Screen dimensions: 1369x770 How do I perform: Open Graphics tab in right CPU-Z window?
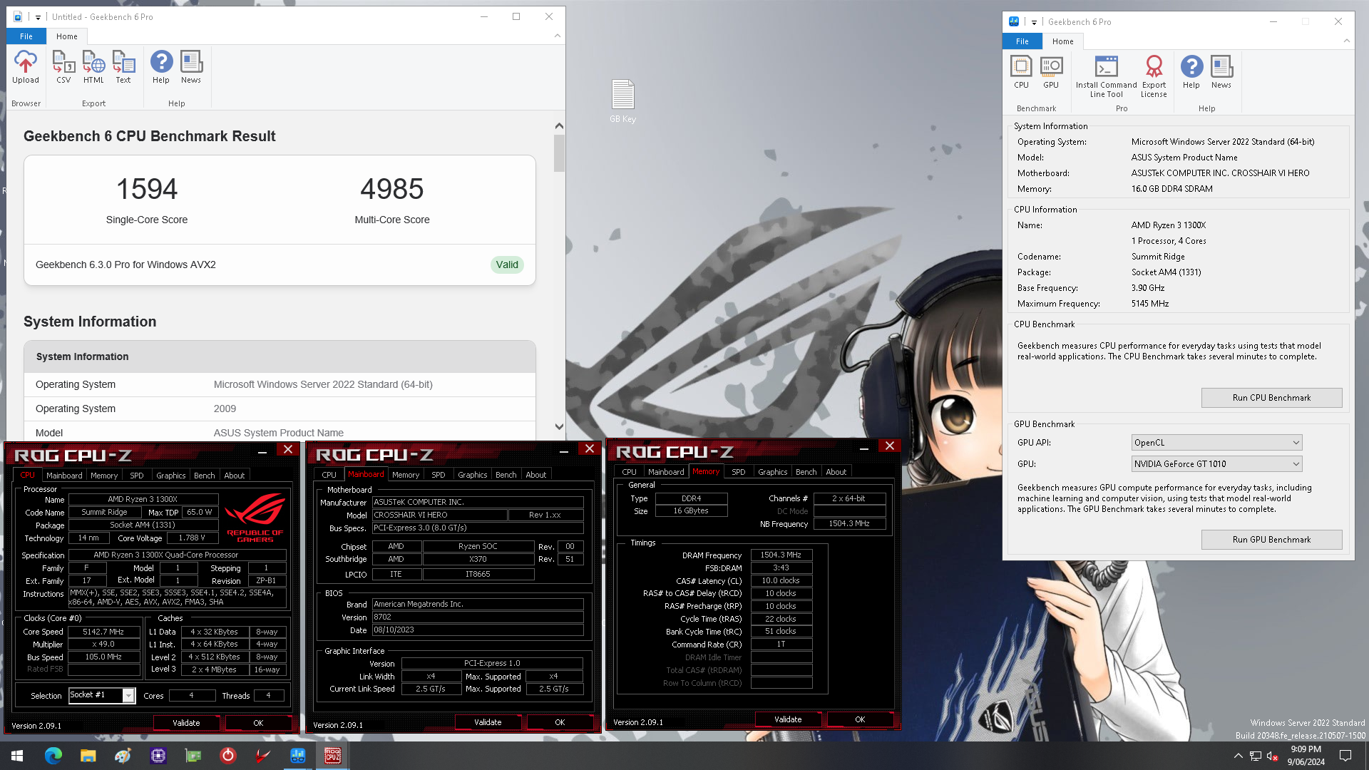coord(773,472)
